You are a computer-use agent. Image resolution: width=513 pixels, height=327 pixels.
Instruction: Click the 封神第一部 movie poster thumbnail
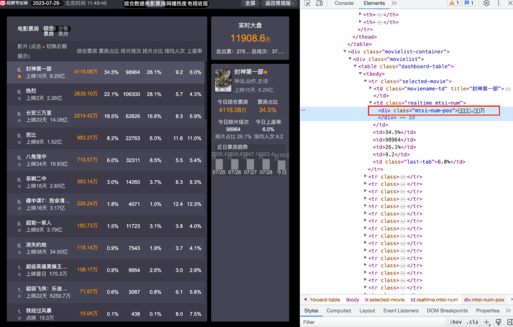223,80
